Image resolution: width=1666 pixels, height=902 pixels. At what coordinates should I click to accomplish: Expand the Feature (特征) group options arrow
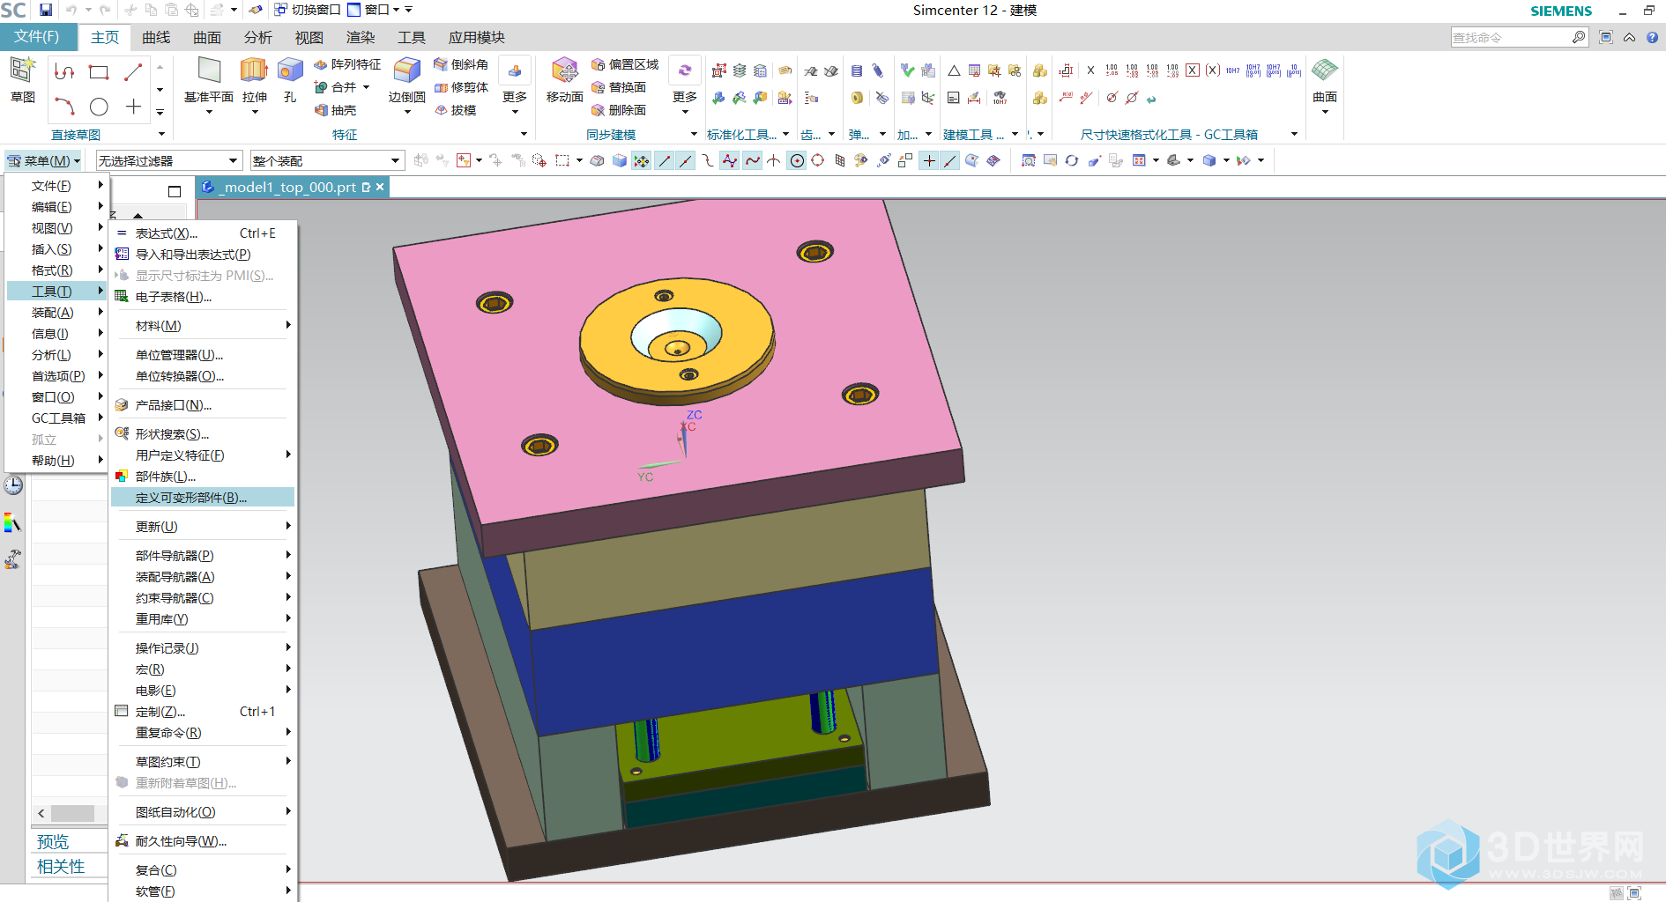pos(524,134)
